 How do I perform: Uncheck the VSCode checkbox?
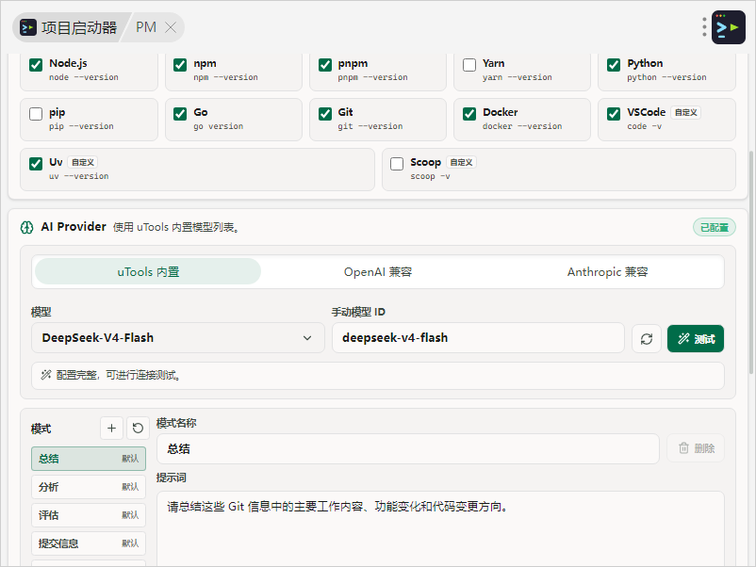[614, 114]
